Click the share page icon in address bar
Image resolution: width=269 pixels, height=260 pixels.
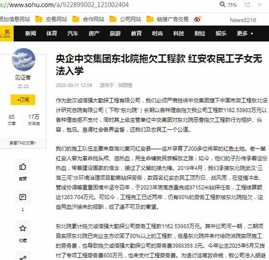[247, 5]
